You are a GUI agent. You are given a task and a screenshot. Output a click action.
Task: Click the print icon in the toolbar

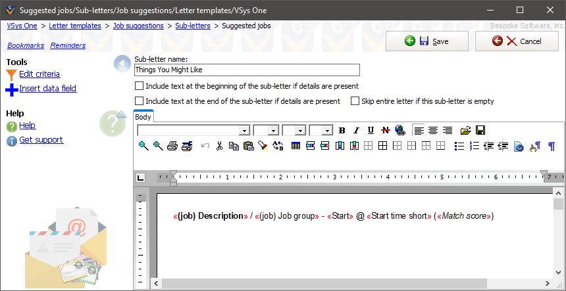(x=172, y=146)
